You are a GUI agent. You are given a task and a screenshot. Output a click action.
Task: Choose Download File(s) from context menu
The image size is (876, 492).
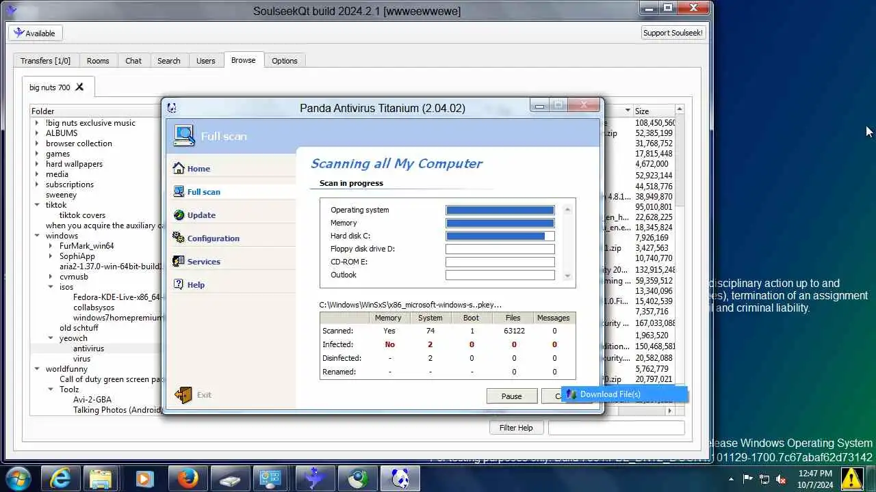click(624, 394)
